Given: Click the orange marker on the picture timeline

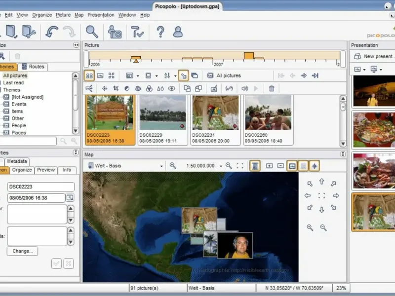Looking at the screenshot, I should pyautogui.click(x=136, y=60).
